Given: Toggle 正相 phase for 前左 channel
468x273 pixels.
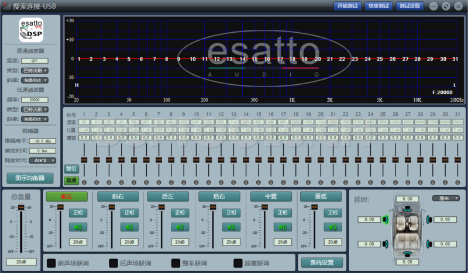Looking at the screenshot, I should [x=78, y=213].
